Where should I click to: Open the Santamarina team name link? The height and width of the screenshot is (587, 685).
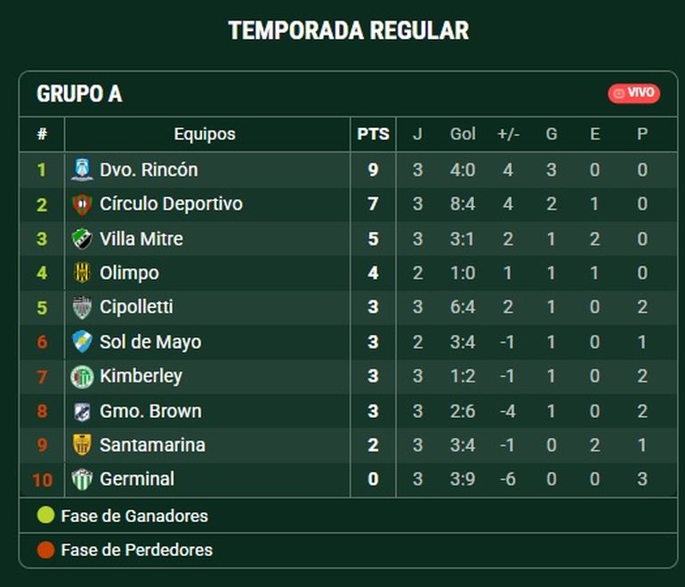[x=152, y=445]
